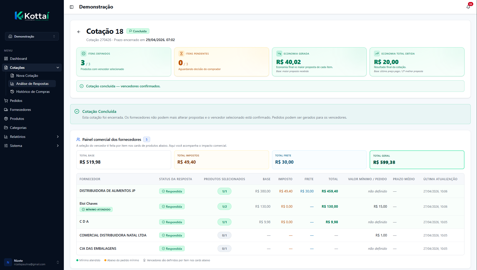477x270 pixels.
Task: Select Análise de Respostas
Action: pyautogui.click(x=32, y=84)
